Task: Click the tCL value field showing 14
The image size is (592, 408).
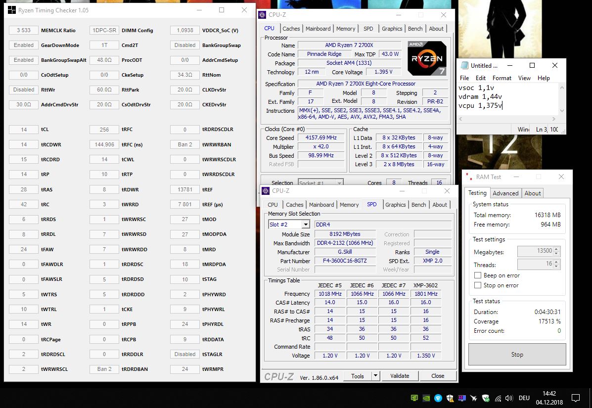Action: [x=23, y=130]
